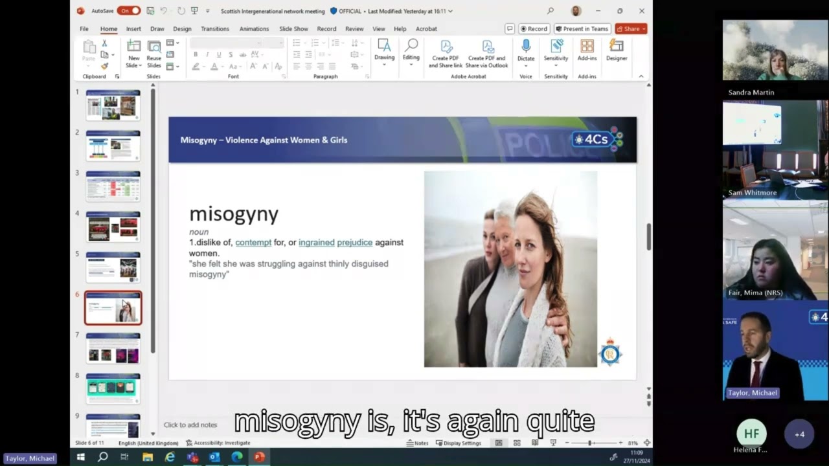Screen dimensions: 829x466
Task: Switch to Reading View
Action: (x=535, y=443)
